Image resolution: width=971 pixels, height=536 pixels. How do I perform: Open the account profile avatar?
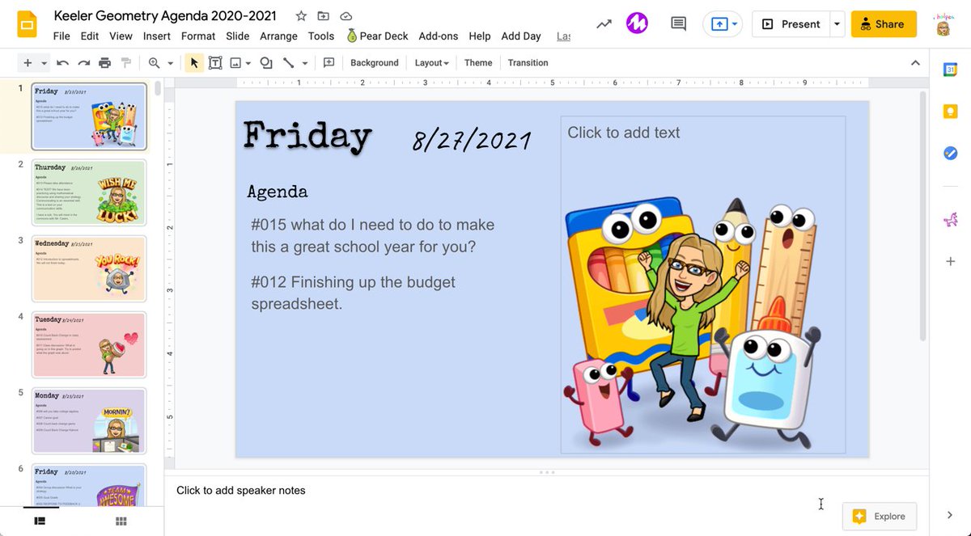pyautogui.click(x=943, y=24)
